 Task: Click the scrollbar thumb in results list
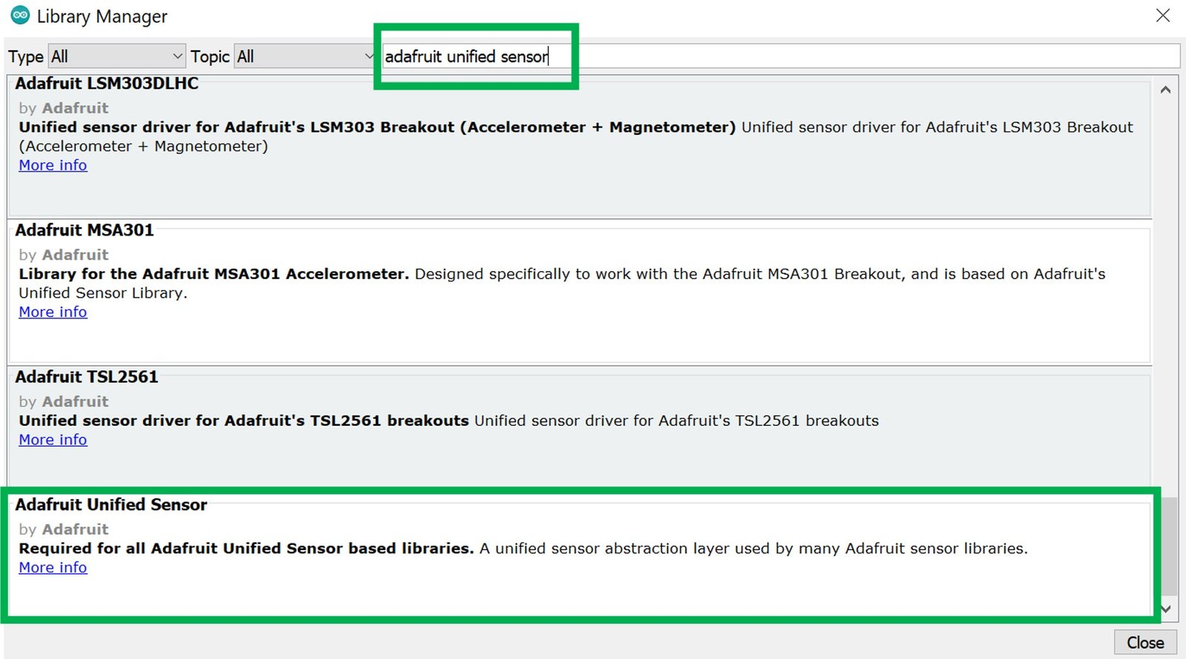pyautogui.click(x=1168, y=546)
